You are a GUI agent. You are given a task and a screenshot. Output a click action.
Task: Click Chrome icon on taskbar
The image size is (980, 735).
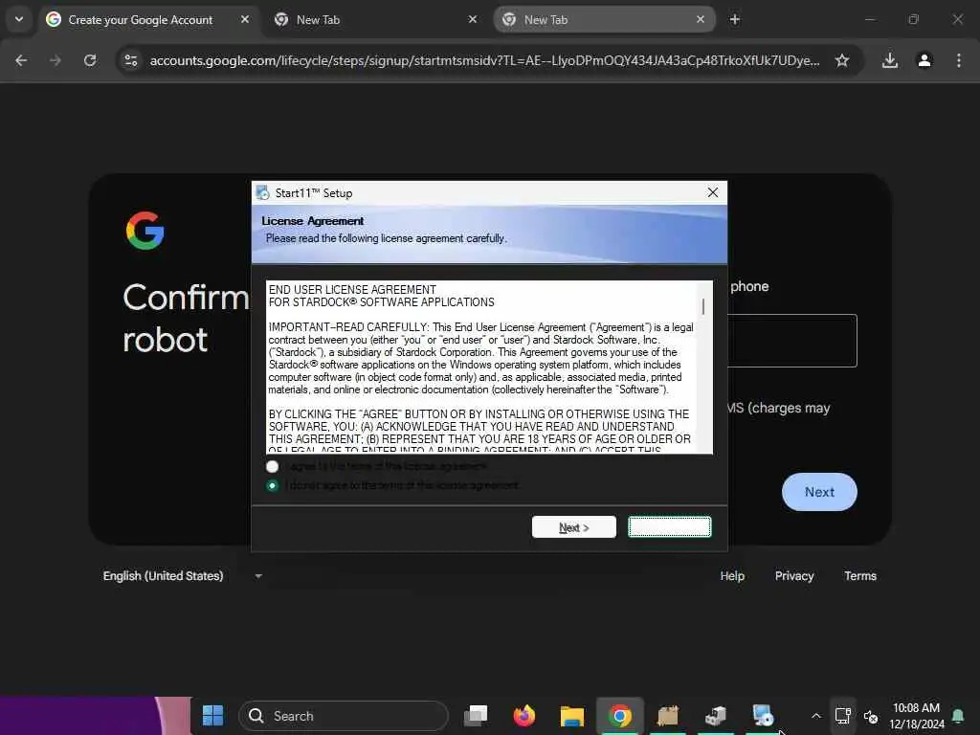[x=619, y=716]
